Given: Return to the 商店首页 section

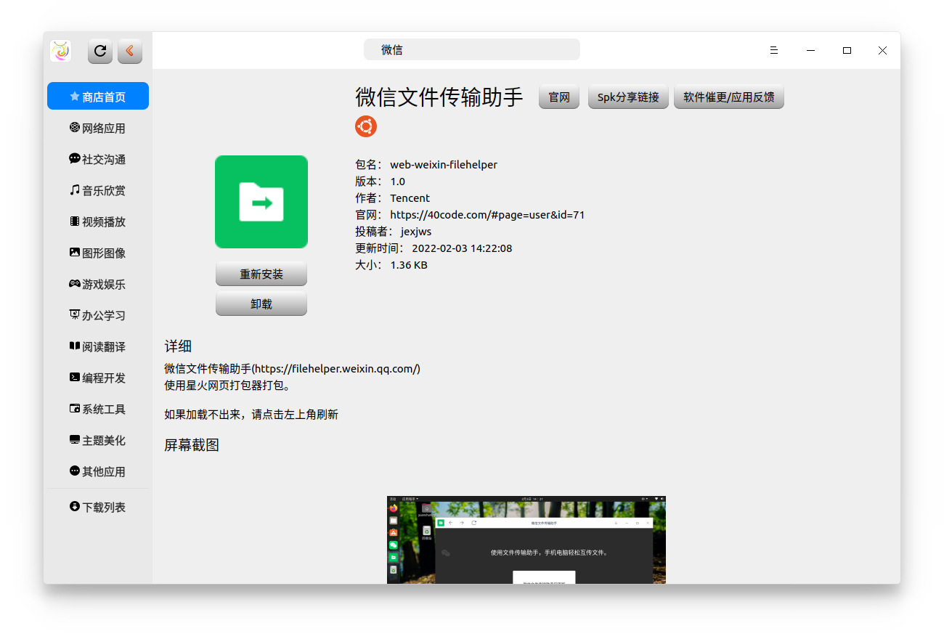Looking at the screenshot, I should point(98,95).
